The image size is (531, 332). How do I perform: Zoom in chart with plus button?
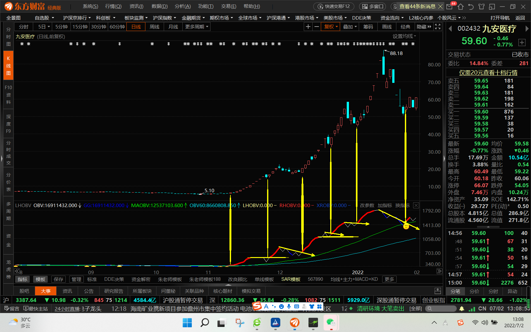click(x=308, y=27)
